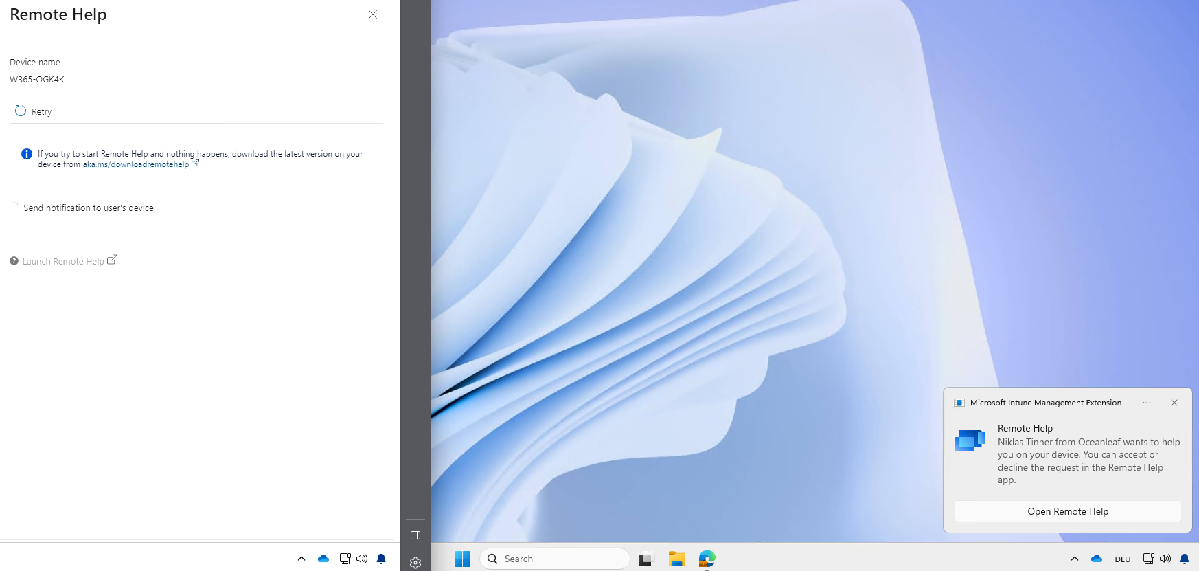Image resolution: width=1199 pixels, height=571 pixels.
Task: Click the external link icon after downloadremotehelp
Action: click(x=195, y=164)
